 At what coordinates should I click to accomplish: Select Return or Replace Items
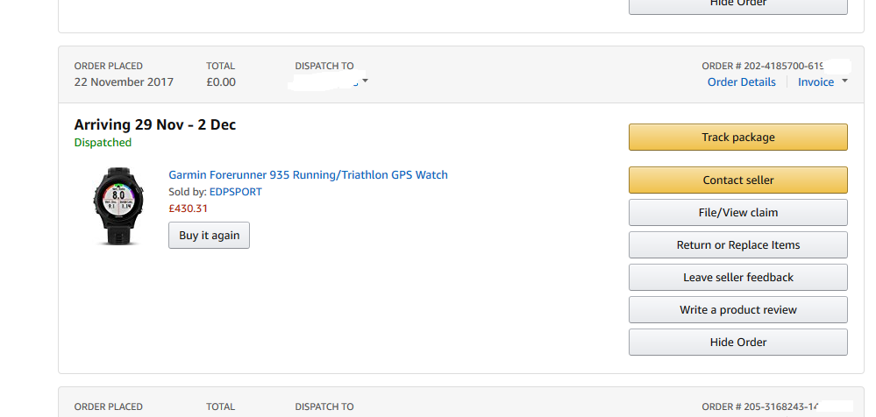(737, 245)
